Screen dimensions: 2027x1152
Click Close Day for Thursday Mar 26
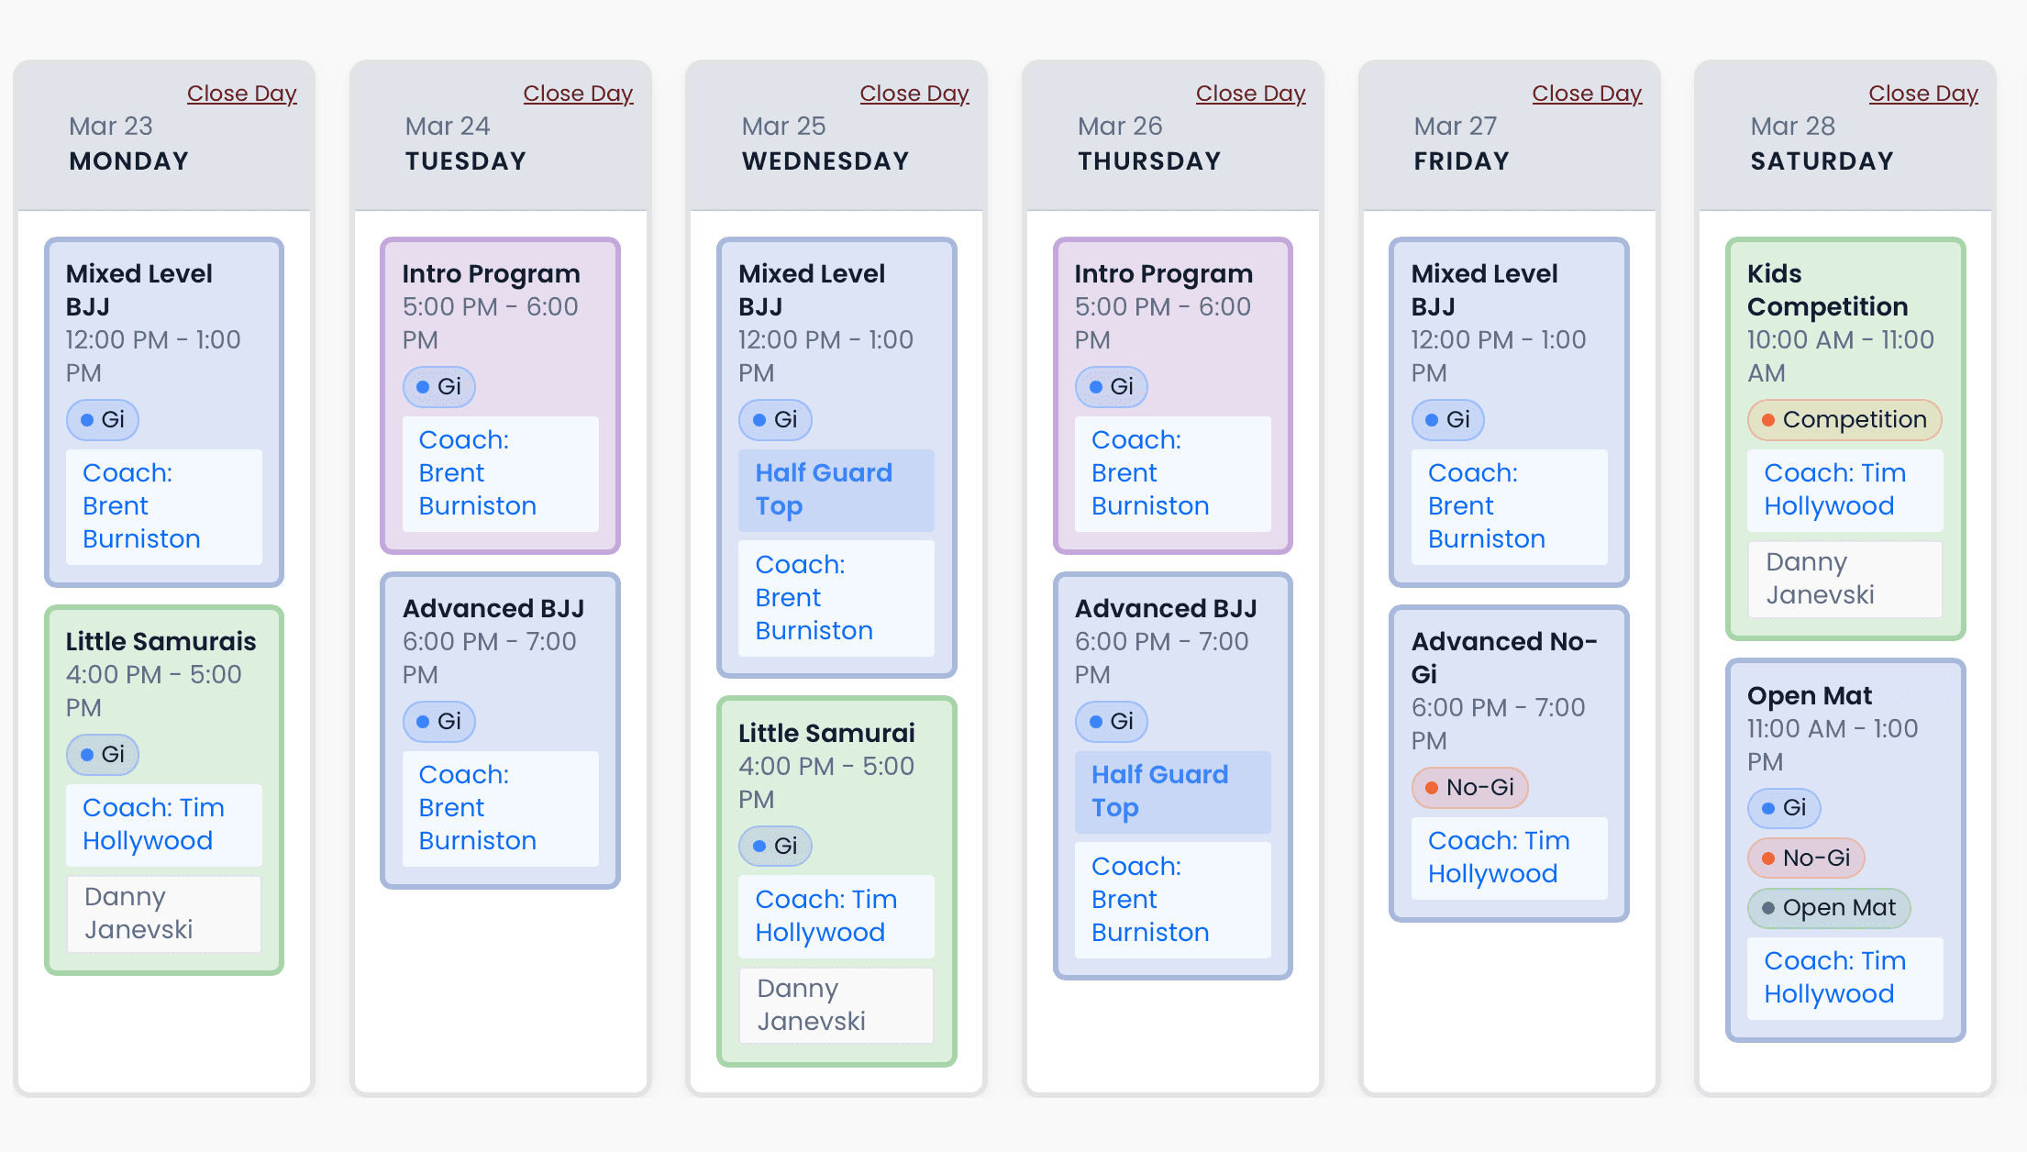[1250, 94]
